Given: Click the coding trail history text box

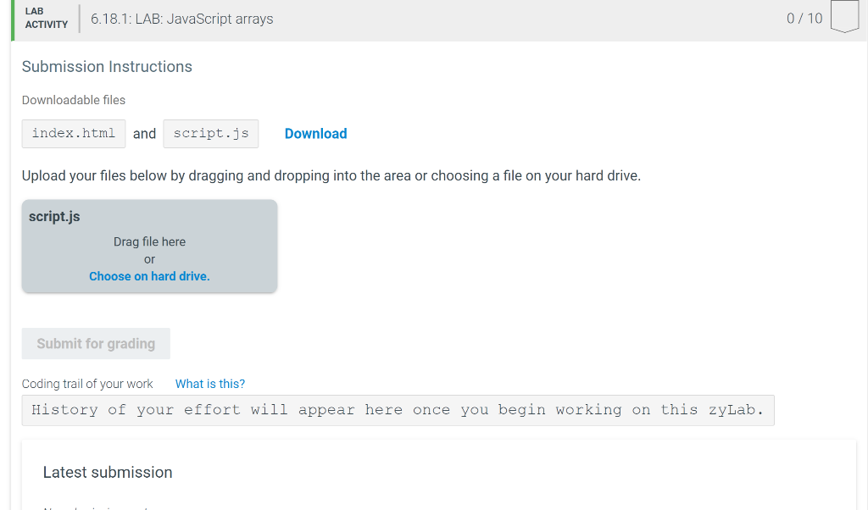Looking at the screenshot, I should click(x=398, y=410).
